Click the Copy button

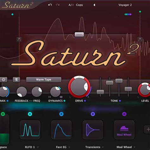[79, 5]
